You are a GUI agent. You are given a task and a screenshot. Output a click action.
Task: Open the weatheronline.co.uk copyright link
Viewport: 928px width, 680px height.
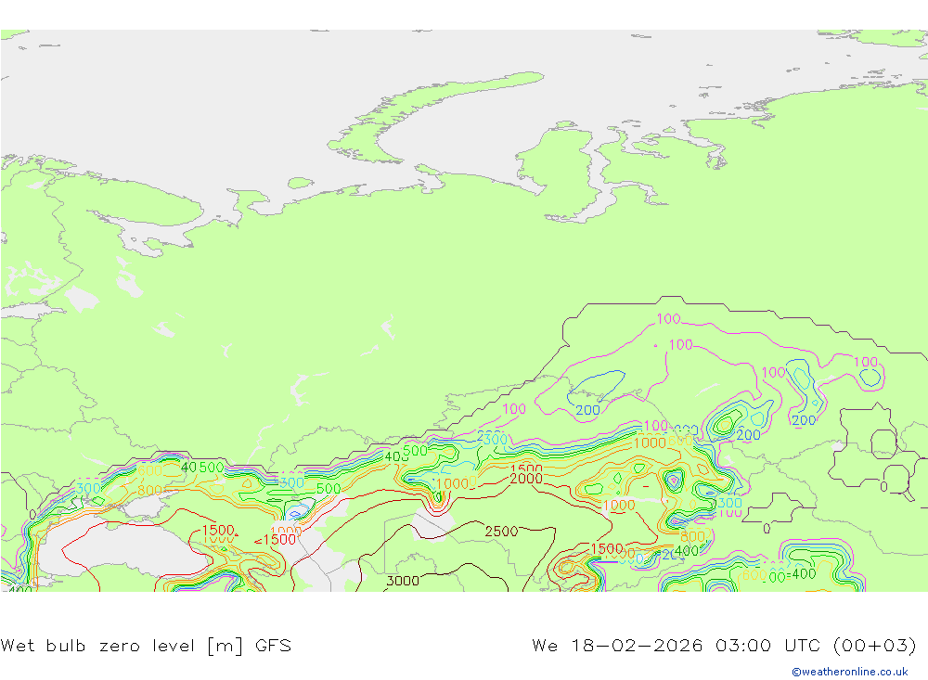pos(849,672)
